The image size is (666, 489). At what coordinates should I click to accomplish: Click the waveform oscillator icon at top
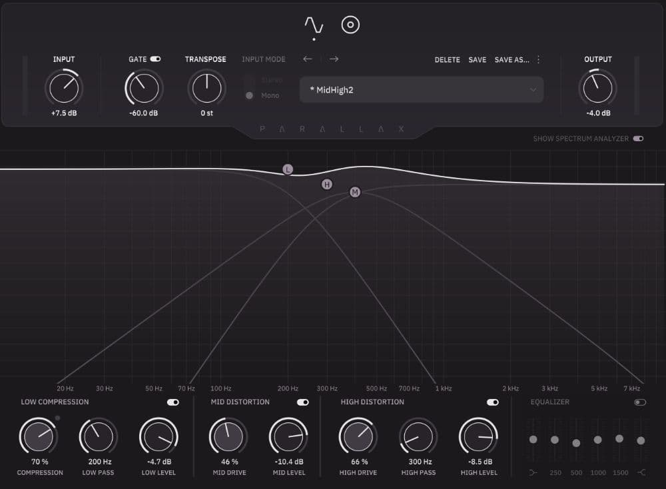pyautogui.click(x=313, y=25)
